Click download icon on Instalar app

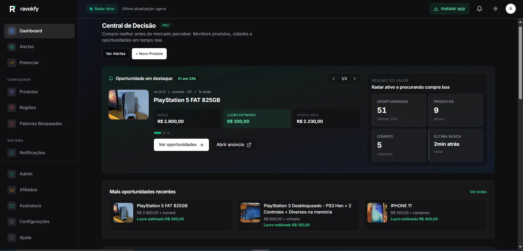click(436, 9)
